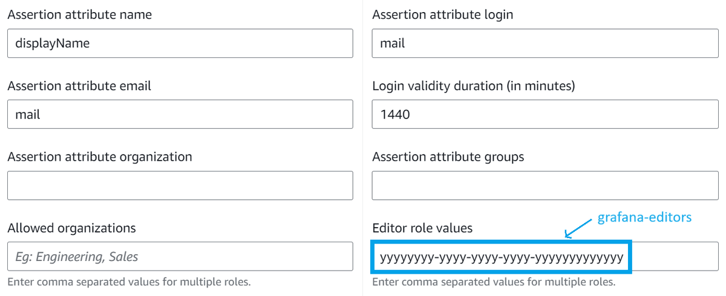Click the "Login validity duration (in minutes)" label
The width and height of the screenshot is (726, 296).
pyautogui.click(x=473, y=86)
